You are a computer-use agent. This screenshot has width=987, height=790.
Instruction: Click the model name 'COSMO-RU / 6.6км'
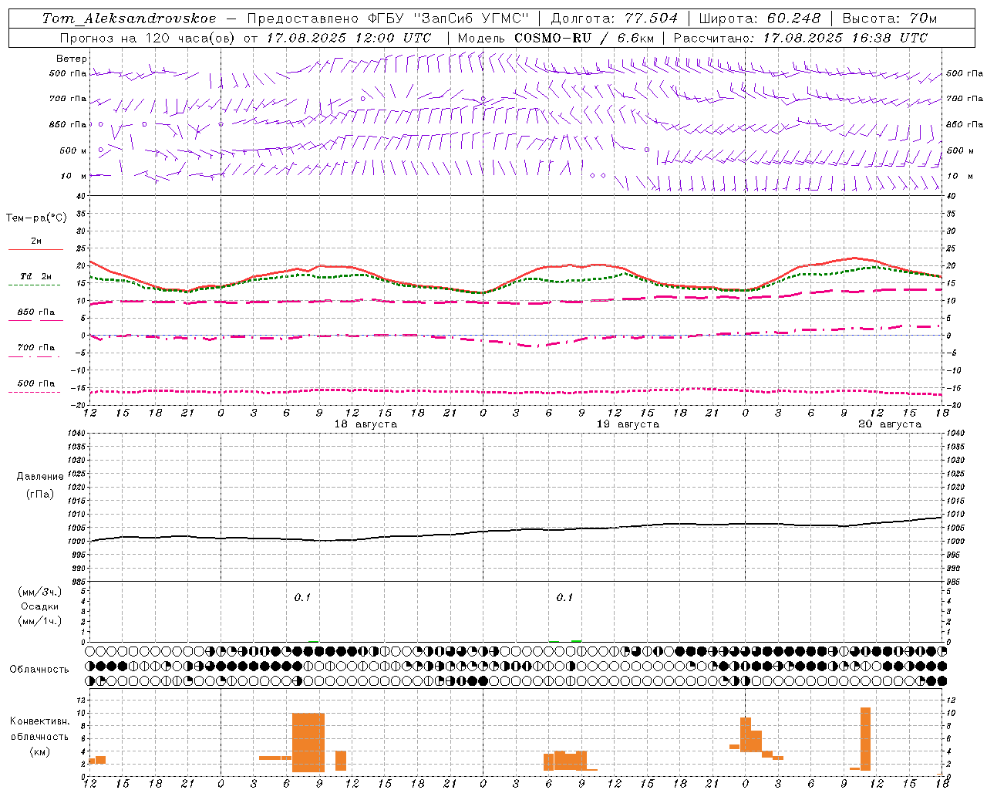584,38
